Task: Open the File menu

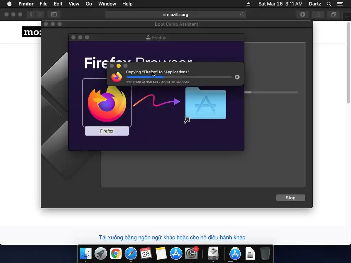Action: tap(44, 4)
